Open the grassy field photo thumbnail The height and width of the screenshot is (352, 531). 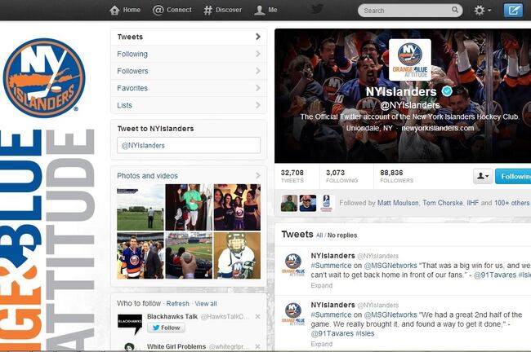(141, 207)
